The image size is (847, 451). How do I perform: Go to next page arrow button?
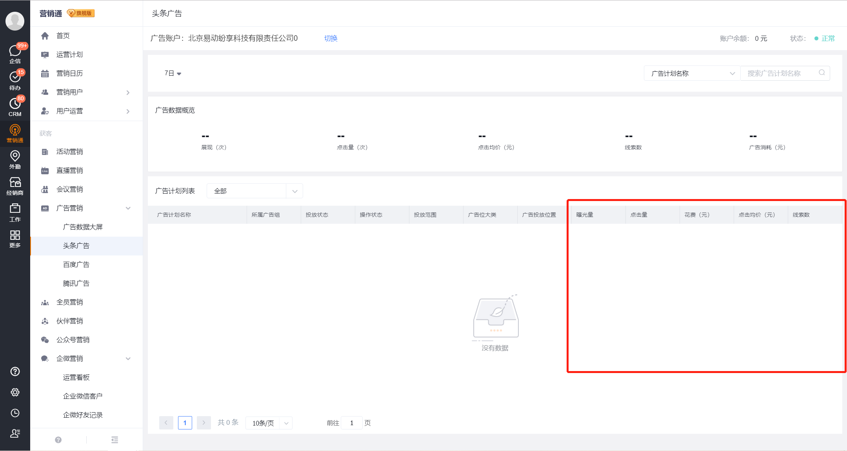coord(204,423)
